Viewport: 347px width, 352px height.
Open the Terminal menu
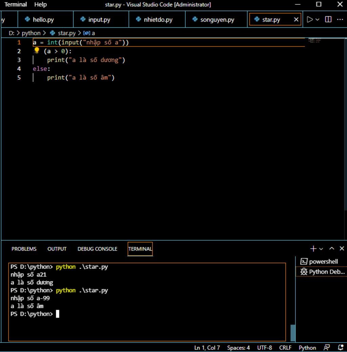16,4
